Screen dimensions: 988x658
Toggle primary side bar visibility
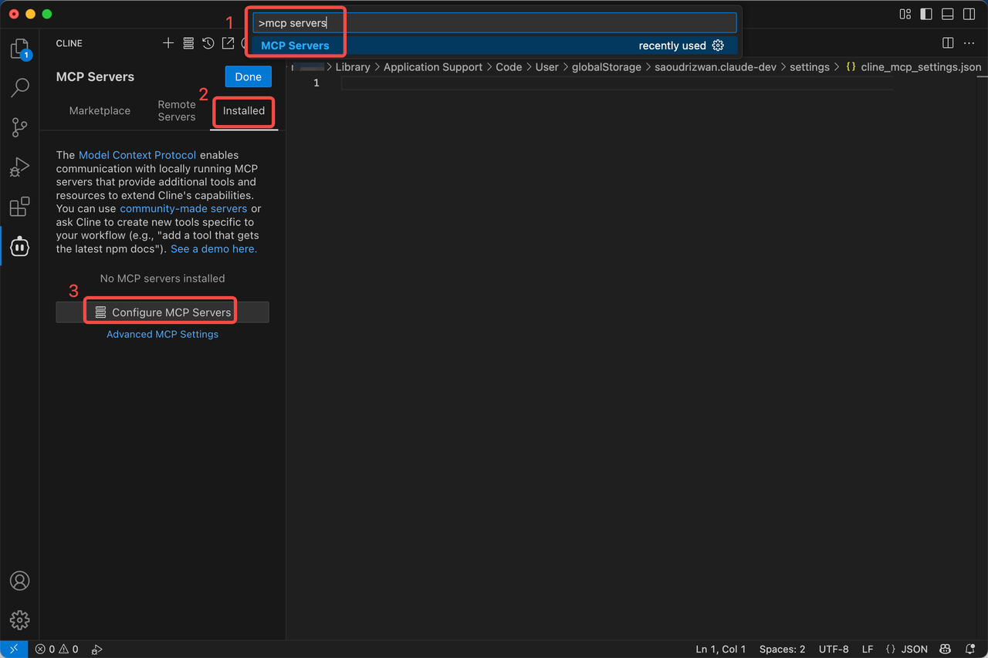pos(926,14)
